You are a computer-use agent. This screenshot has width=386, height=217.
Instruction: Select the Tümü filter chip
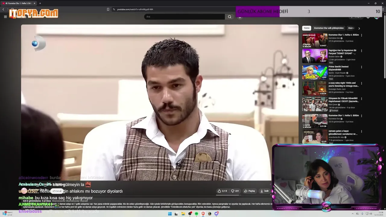(307, 28)
